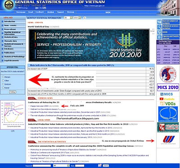The image size is (180, 168).
Task: Open Sitemap in the top navigation
Action: tap(71, 12)
